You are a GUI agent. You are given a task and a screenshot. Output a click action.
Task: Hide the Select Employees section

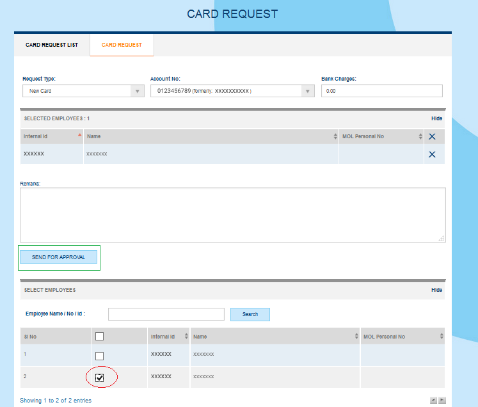tap(436, 290)
